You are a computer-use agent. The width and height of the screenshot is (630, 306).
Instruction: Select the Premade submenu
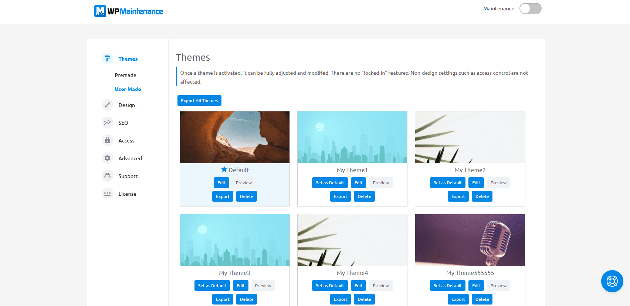click(125, 75)
